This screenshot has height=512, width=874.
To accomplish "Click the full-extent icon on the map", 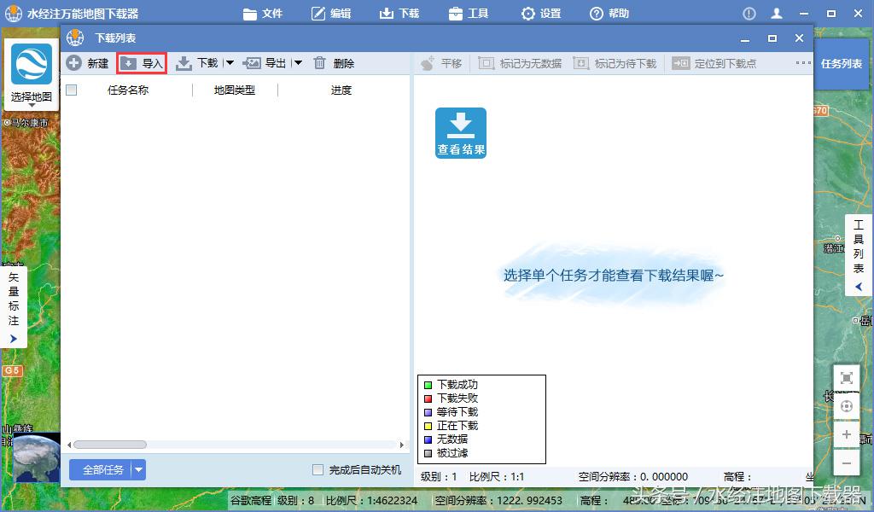I will pos(847,378).
